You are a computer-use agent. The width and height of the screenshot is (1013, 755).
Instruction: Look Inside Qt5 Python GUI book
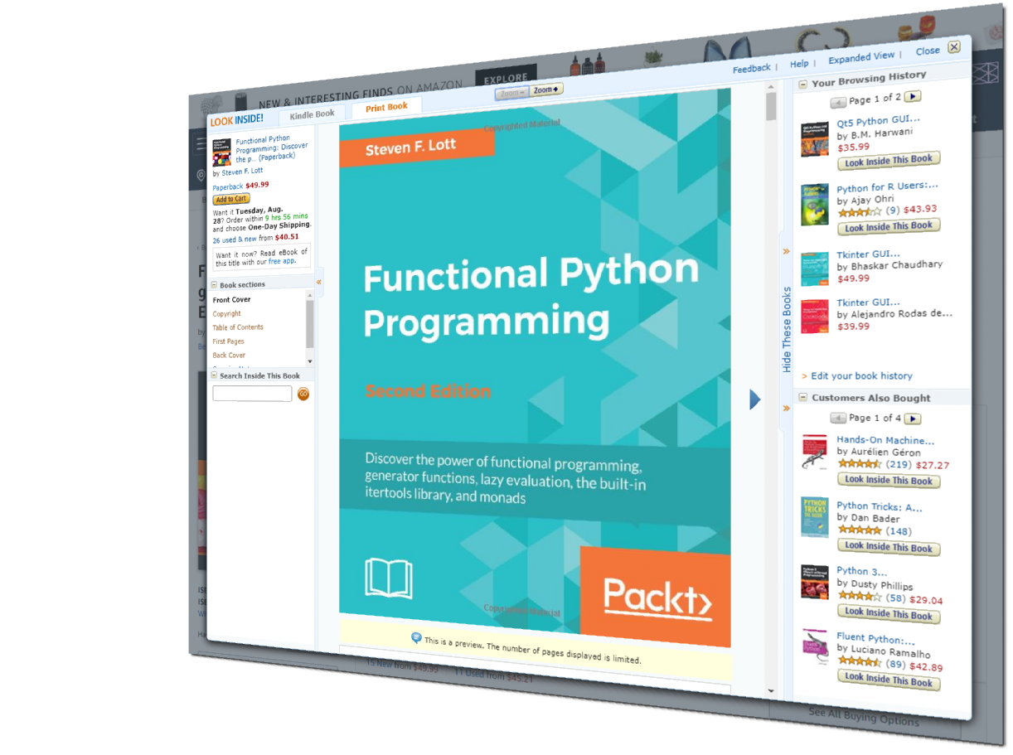[889, 160]
